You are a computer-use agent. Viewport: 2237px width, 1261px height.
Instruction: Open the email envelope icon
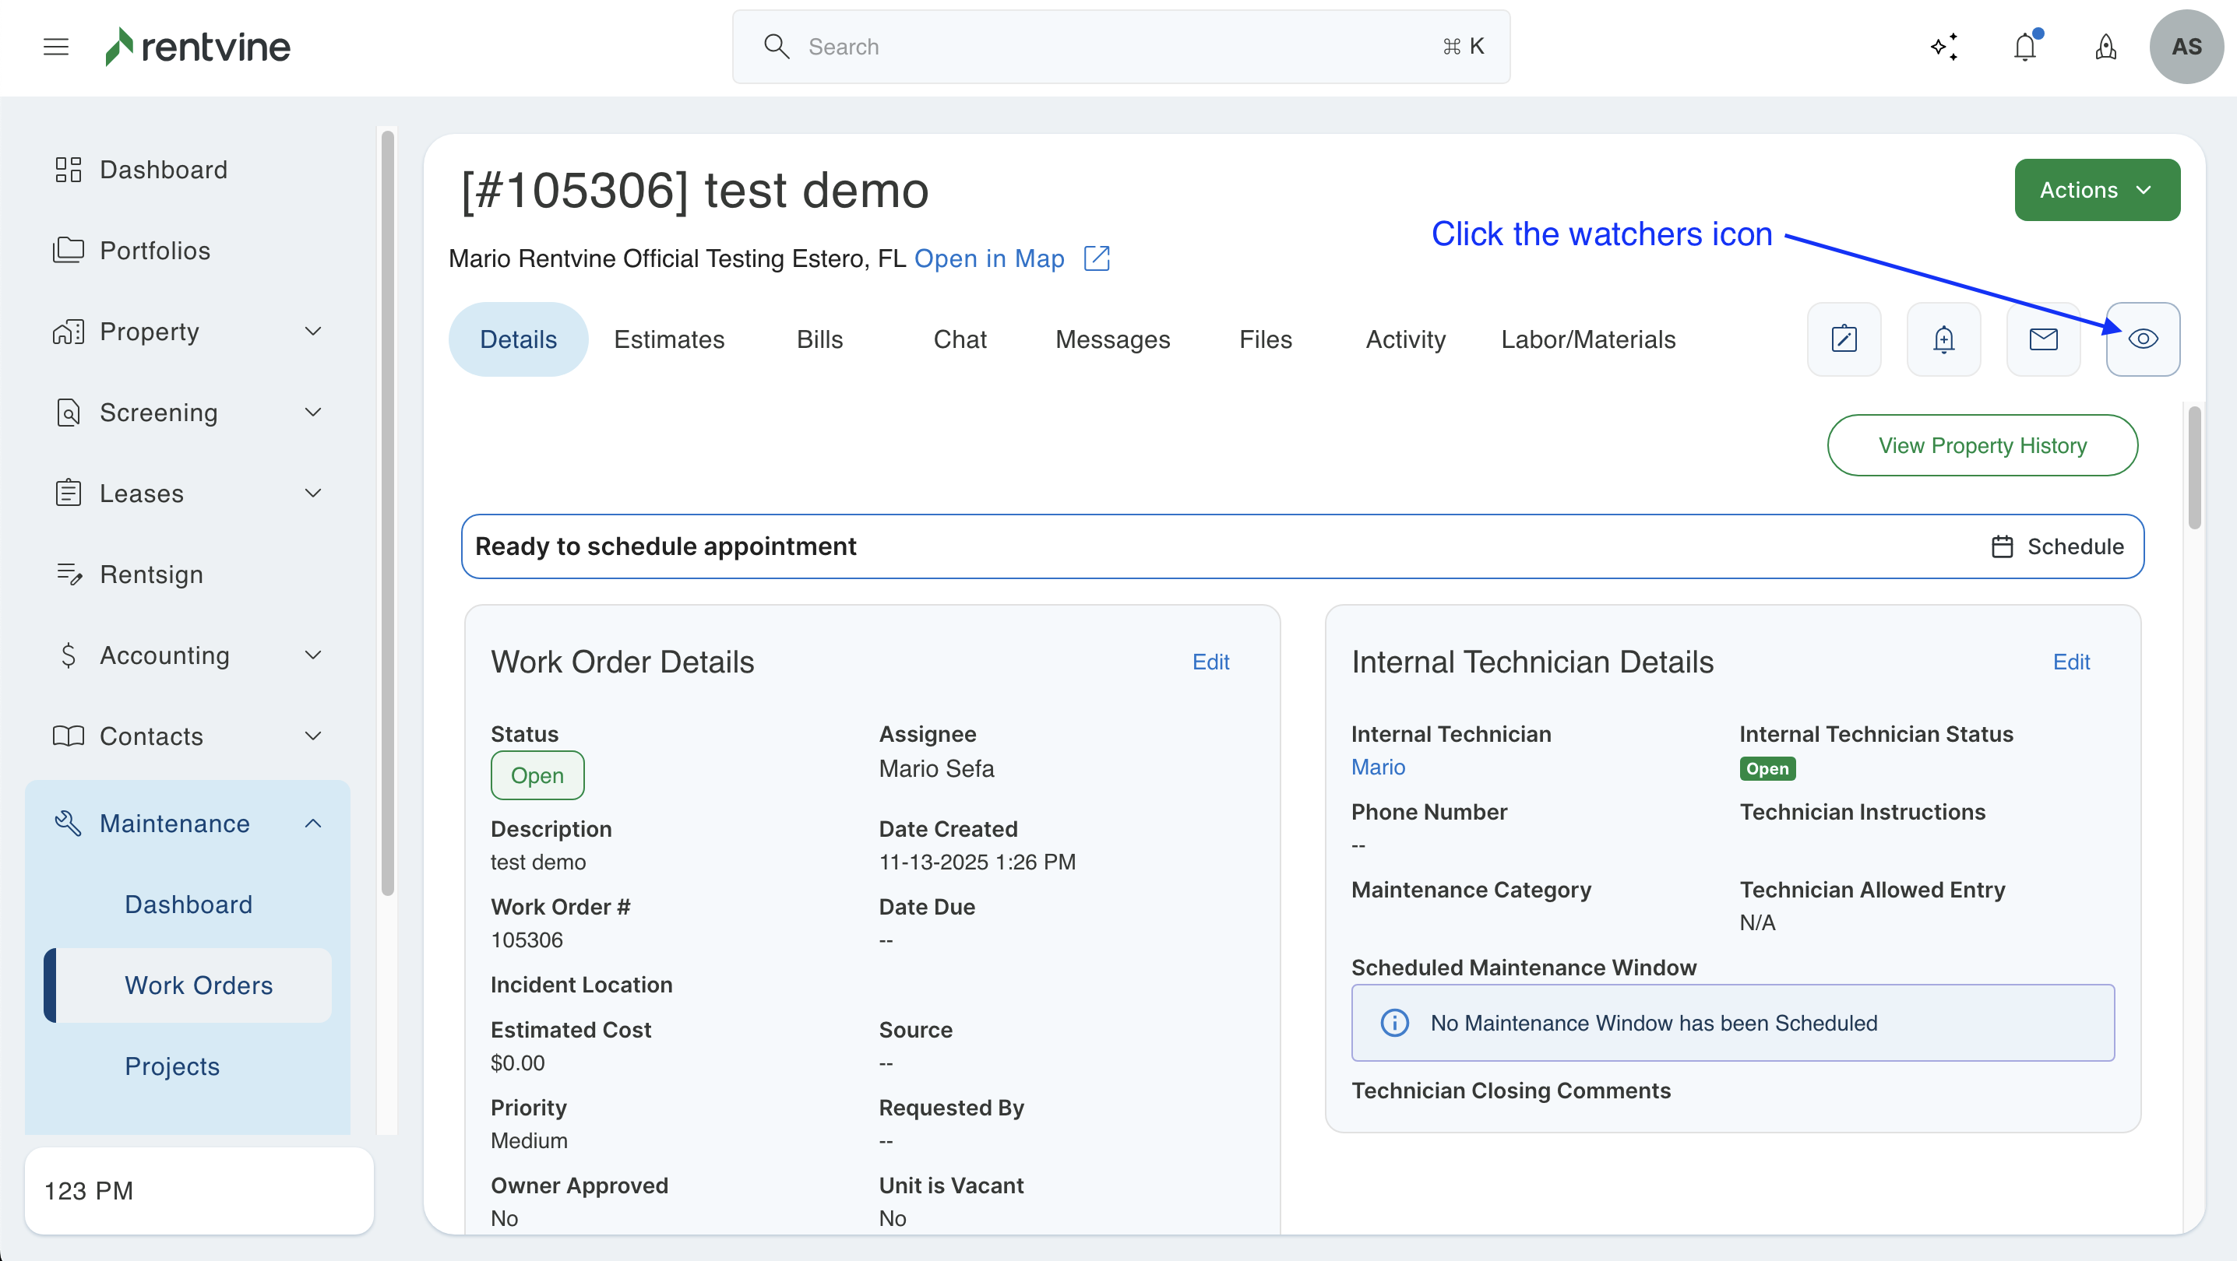coord(2042,339)
